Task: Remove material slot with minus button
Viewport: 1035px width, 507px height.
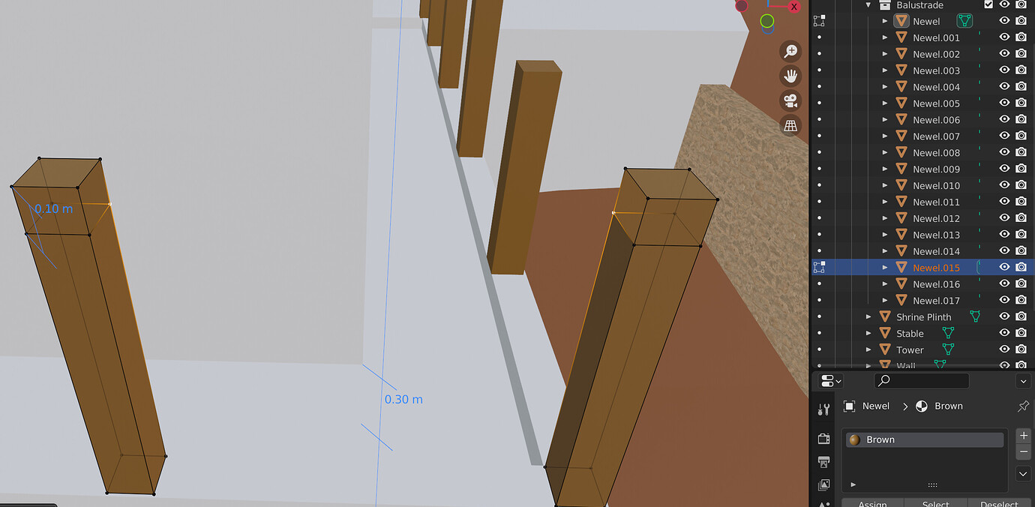Action: click(x=1023, y=451)
